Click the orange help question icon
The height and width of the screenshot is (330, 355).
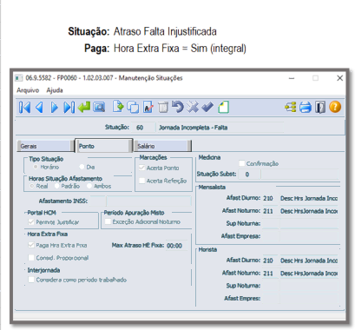click(x=335, y=107)
